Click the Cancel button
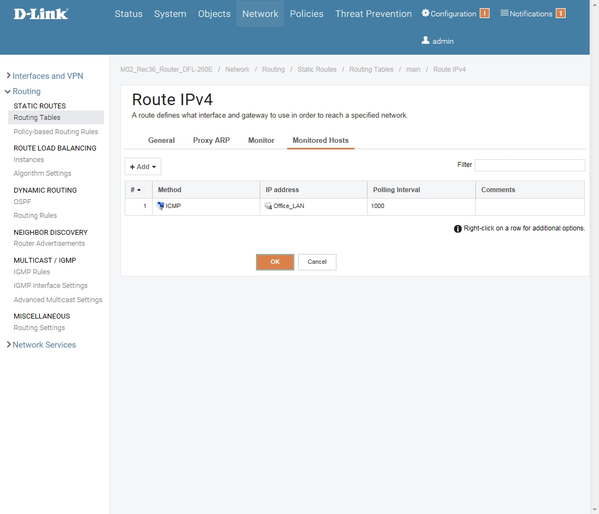 pyautogui.click(x=317, y=262)
